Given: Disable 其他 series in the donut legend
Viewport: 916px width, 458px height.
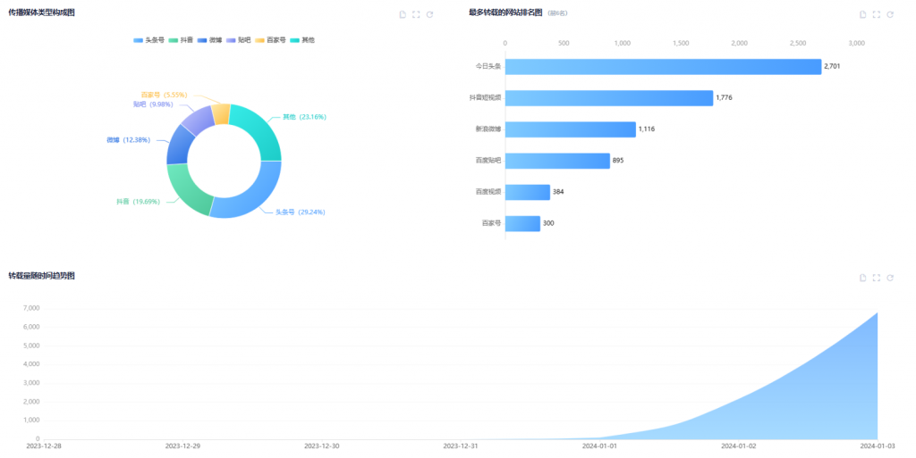Looking at the screenshot, I should [302, 40].
